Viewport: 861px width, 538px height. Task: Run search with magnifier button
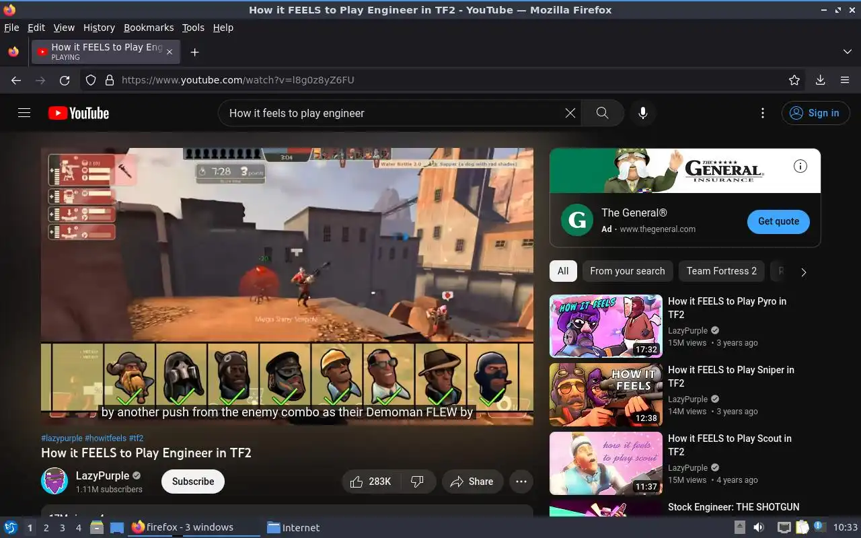[x=603, y=113]
